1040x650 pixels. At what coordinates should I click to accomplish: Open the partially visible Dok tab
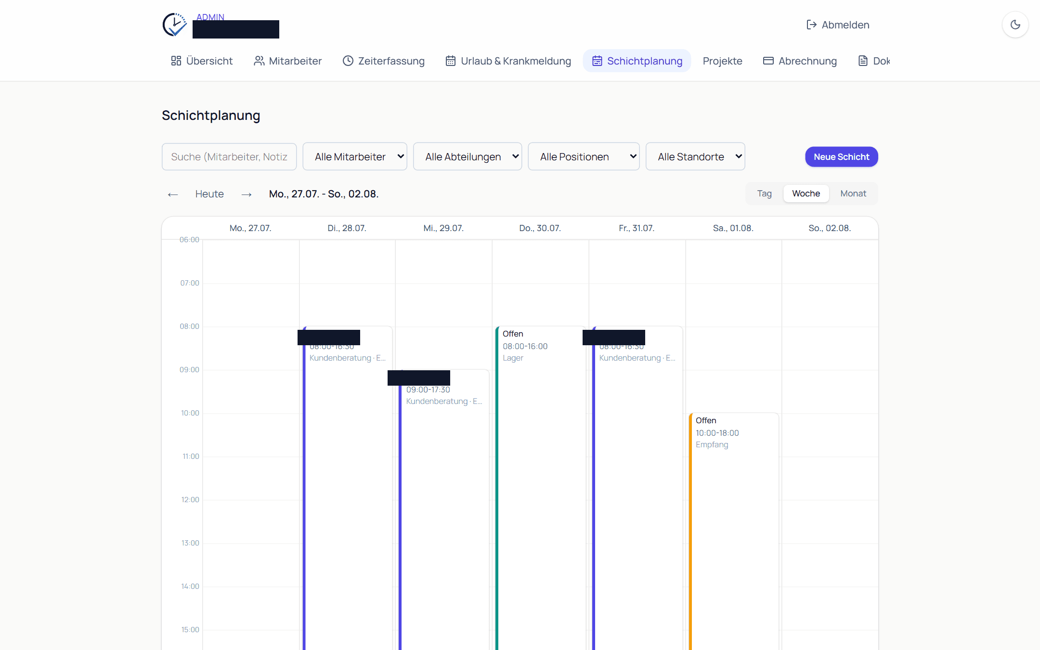pyautogui.click(x=874, y=61)
